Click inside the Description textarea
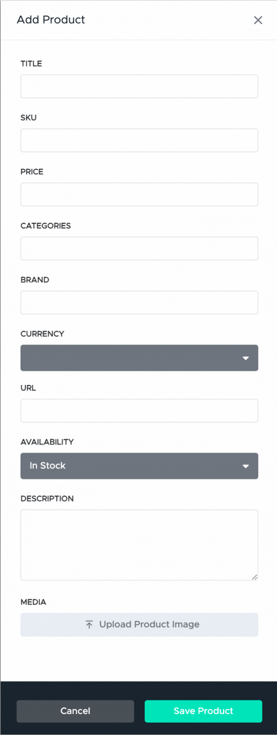Image resolution: width=277 pixels, height=735 pixels. 139,544
